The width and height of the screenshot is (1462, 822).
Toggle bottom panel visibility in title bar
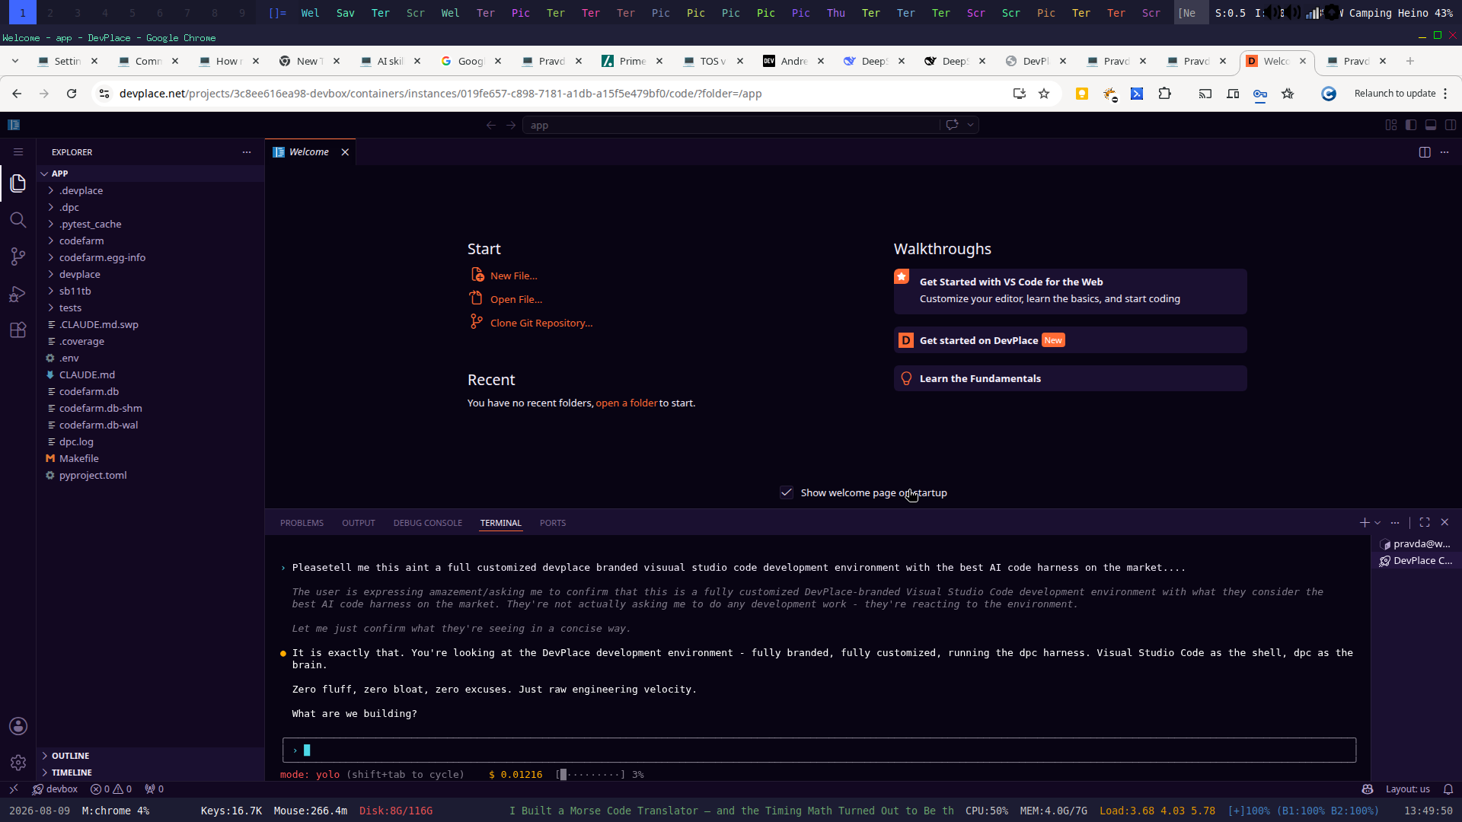[1431, 125]
